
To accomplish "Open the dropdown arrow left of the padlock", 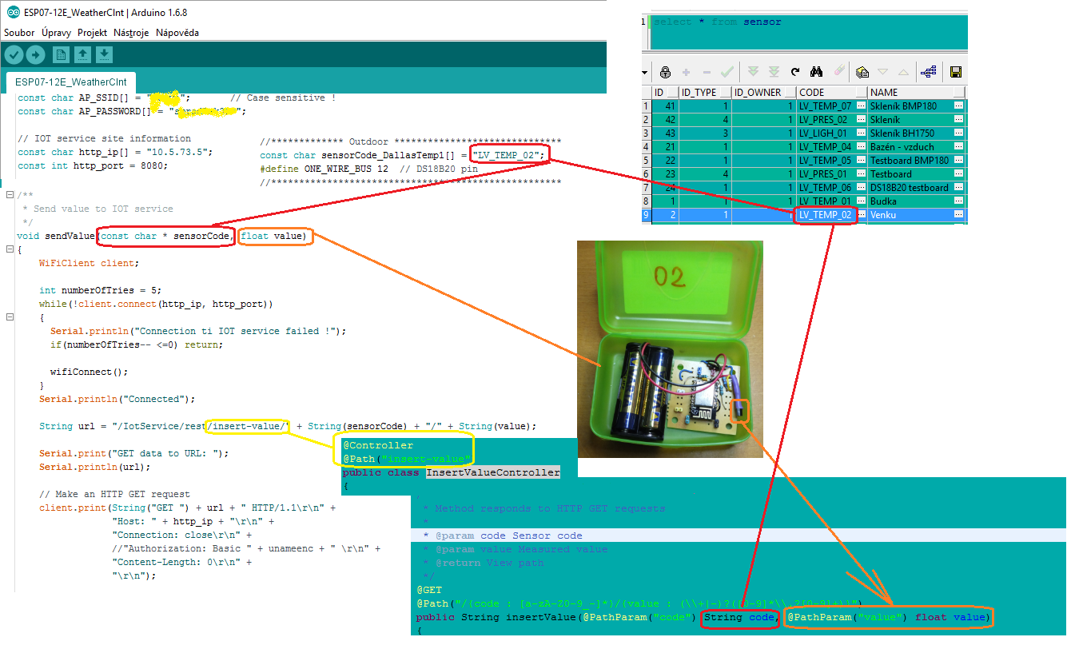I will pos(645,72).
